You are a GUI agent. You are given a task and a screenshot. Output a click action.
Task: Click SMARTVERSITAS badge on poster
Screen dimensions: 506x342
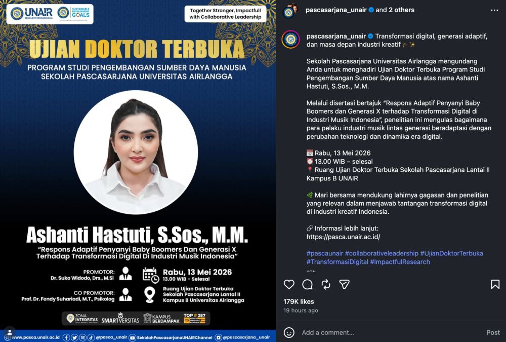pos(120,319)
